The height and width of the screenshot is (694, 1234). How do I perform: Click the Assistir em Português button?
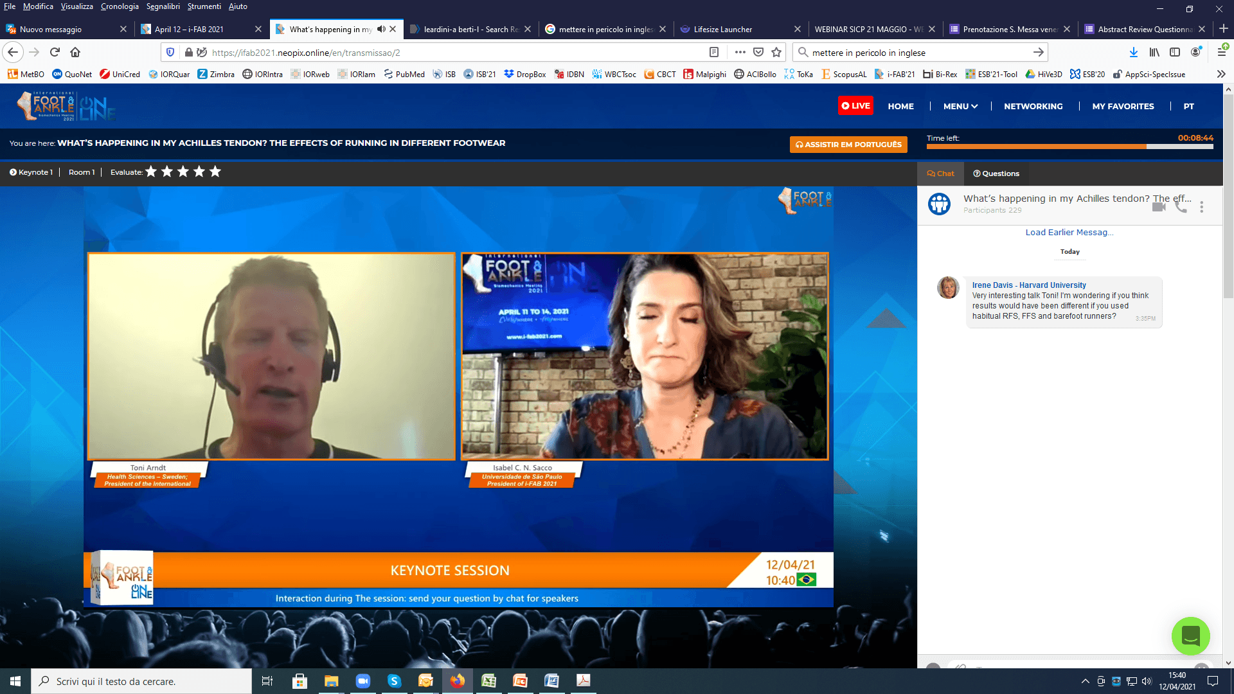(848, 145)
